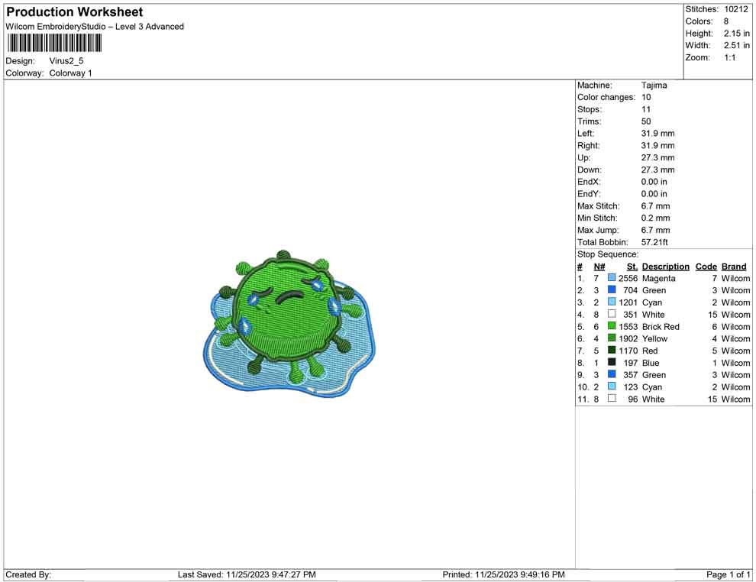
Task: Click the Colors value '8'
Action: click(726, 21)
